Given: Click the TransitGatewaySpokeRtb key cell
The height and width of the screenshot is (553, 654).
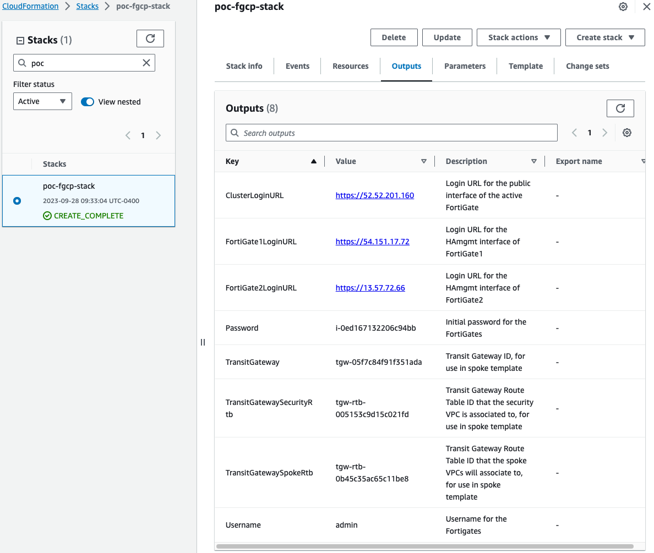Looking at the screenshot, I should point(269,473).
